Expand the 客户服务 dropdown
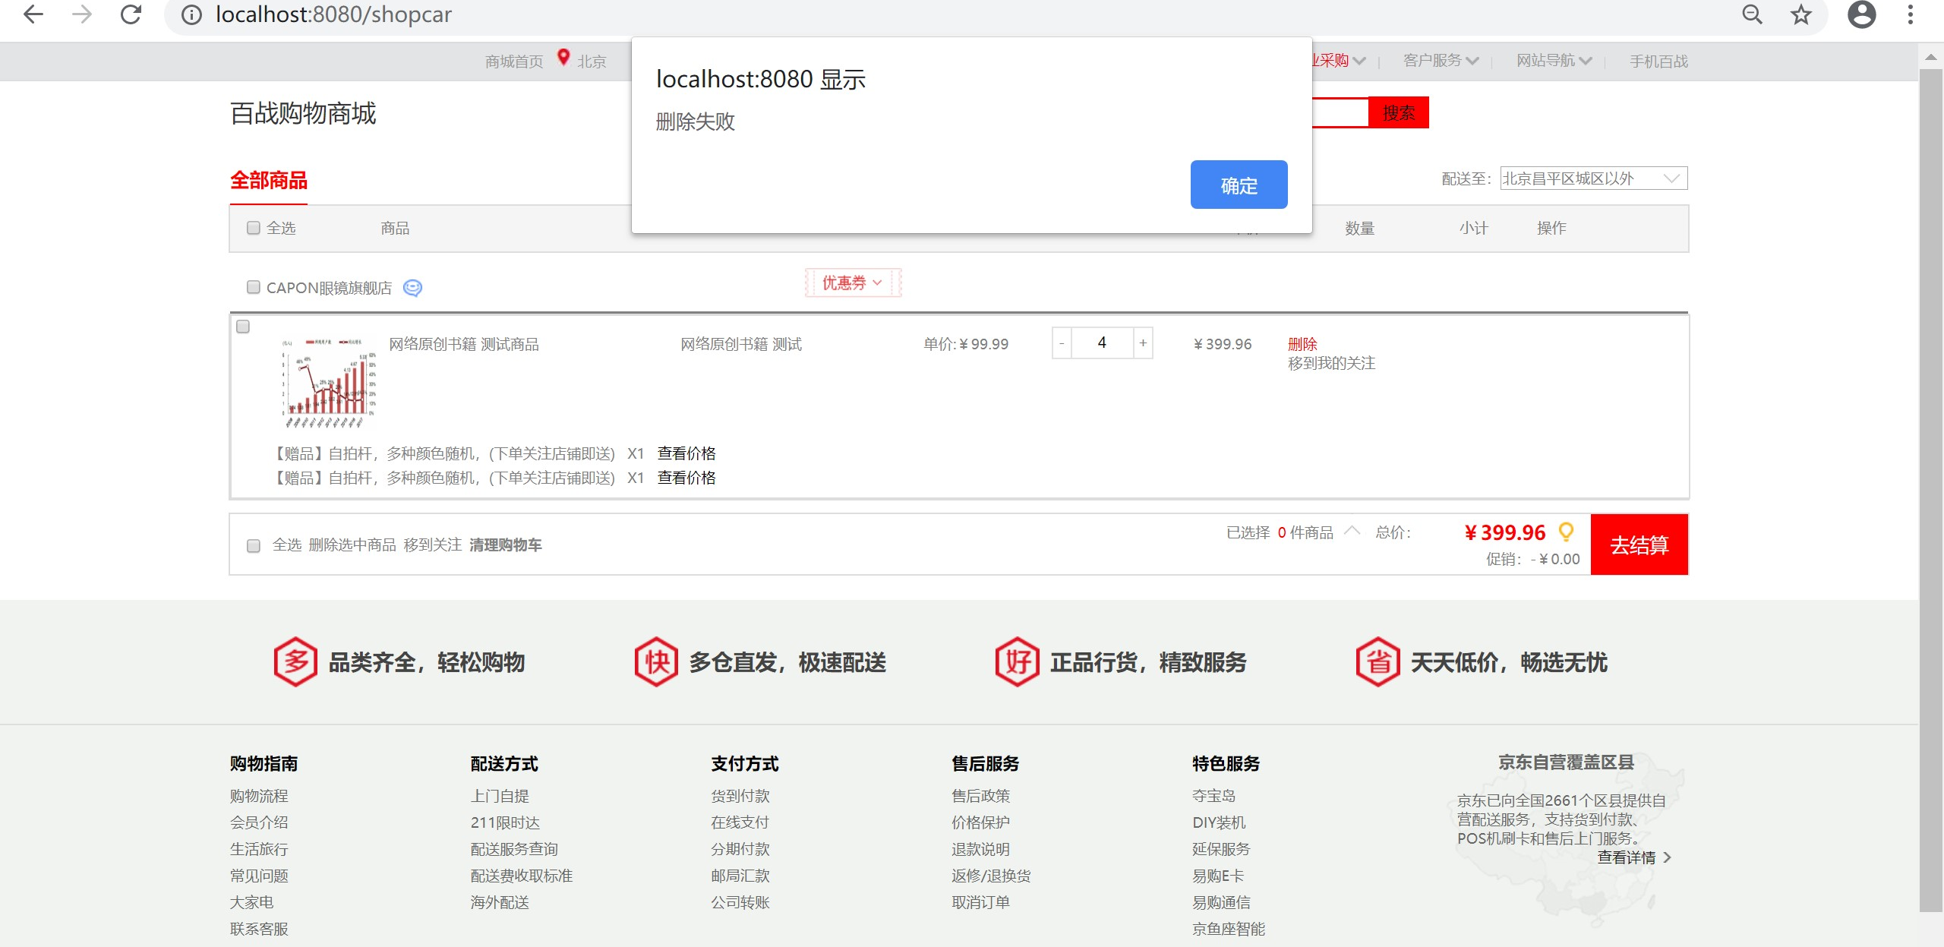This screenshot has width=1944, height=947. click(x=1441, y=61)
